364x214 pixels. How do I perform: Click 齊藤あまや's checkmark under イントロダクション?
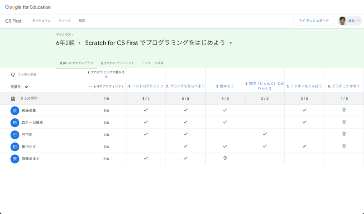(146, 158)
